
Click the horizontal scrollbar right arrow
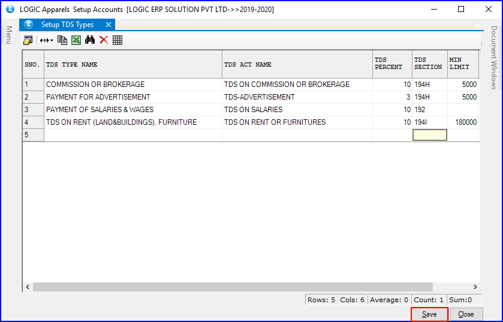(x=475, y=287)
